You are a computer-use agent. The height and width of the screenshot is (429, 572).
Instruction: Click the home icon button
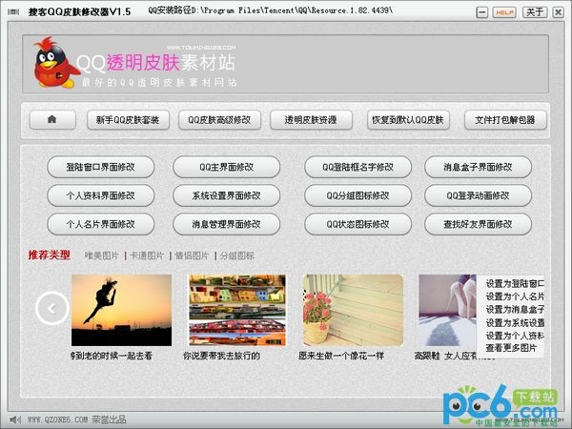tap(52, 120)
